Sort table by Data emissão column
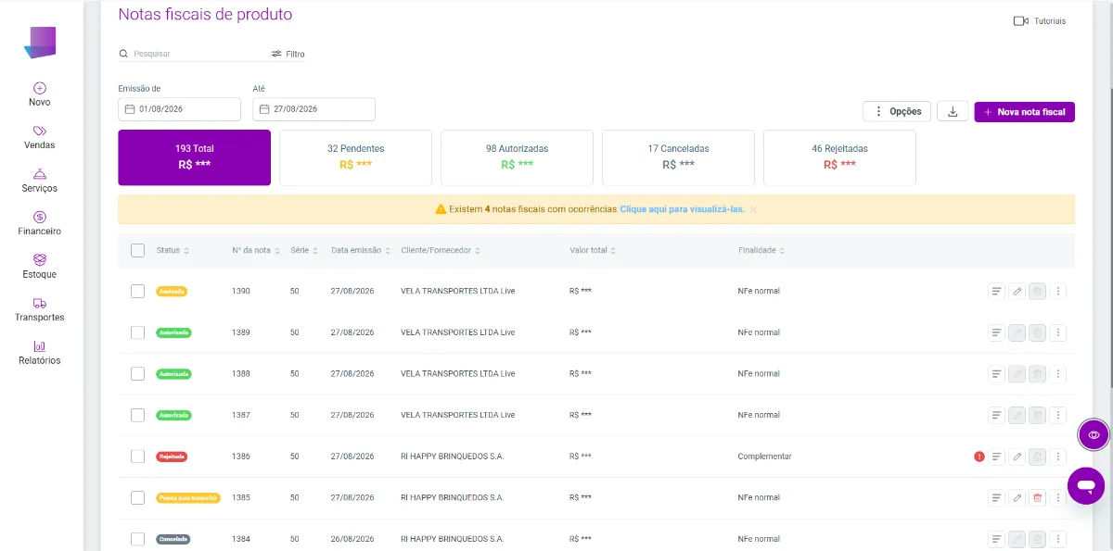 (360, 251)
